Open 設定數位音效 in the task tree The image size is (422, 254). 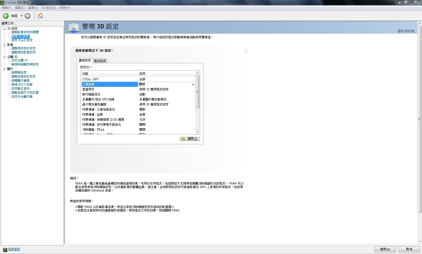21,89
